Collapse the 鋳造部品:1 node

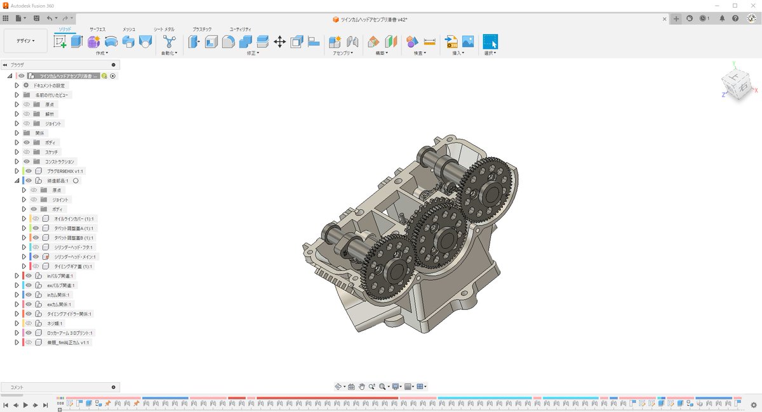click(17, 181)
